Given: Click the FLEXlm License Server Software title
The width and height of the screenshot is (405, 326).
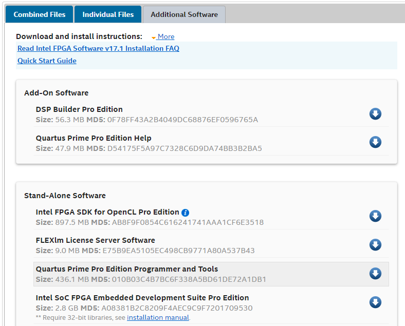Looking at the screenshot, I should pyautogui.click(x=95, y=240).
